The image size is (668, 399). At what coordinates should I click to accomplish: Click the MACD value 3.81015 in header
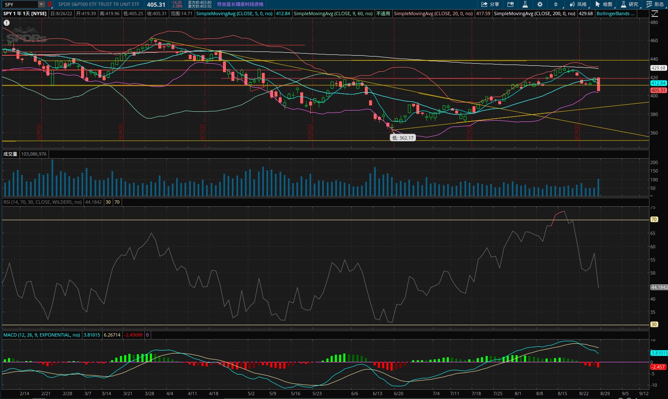(92, 335)
